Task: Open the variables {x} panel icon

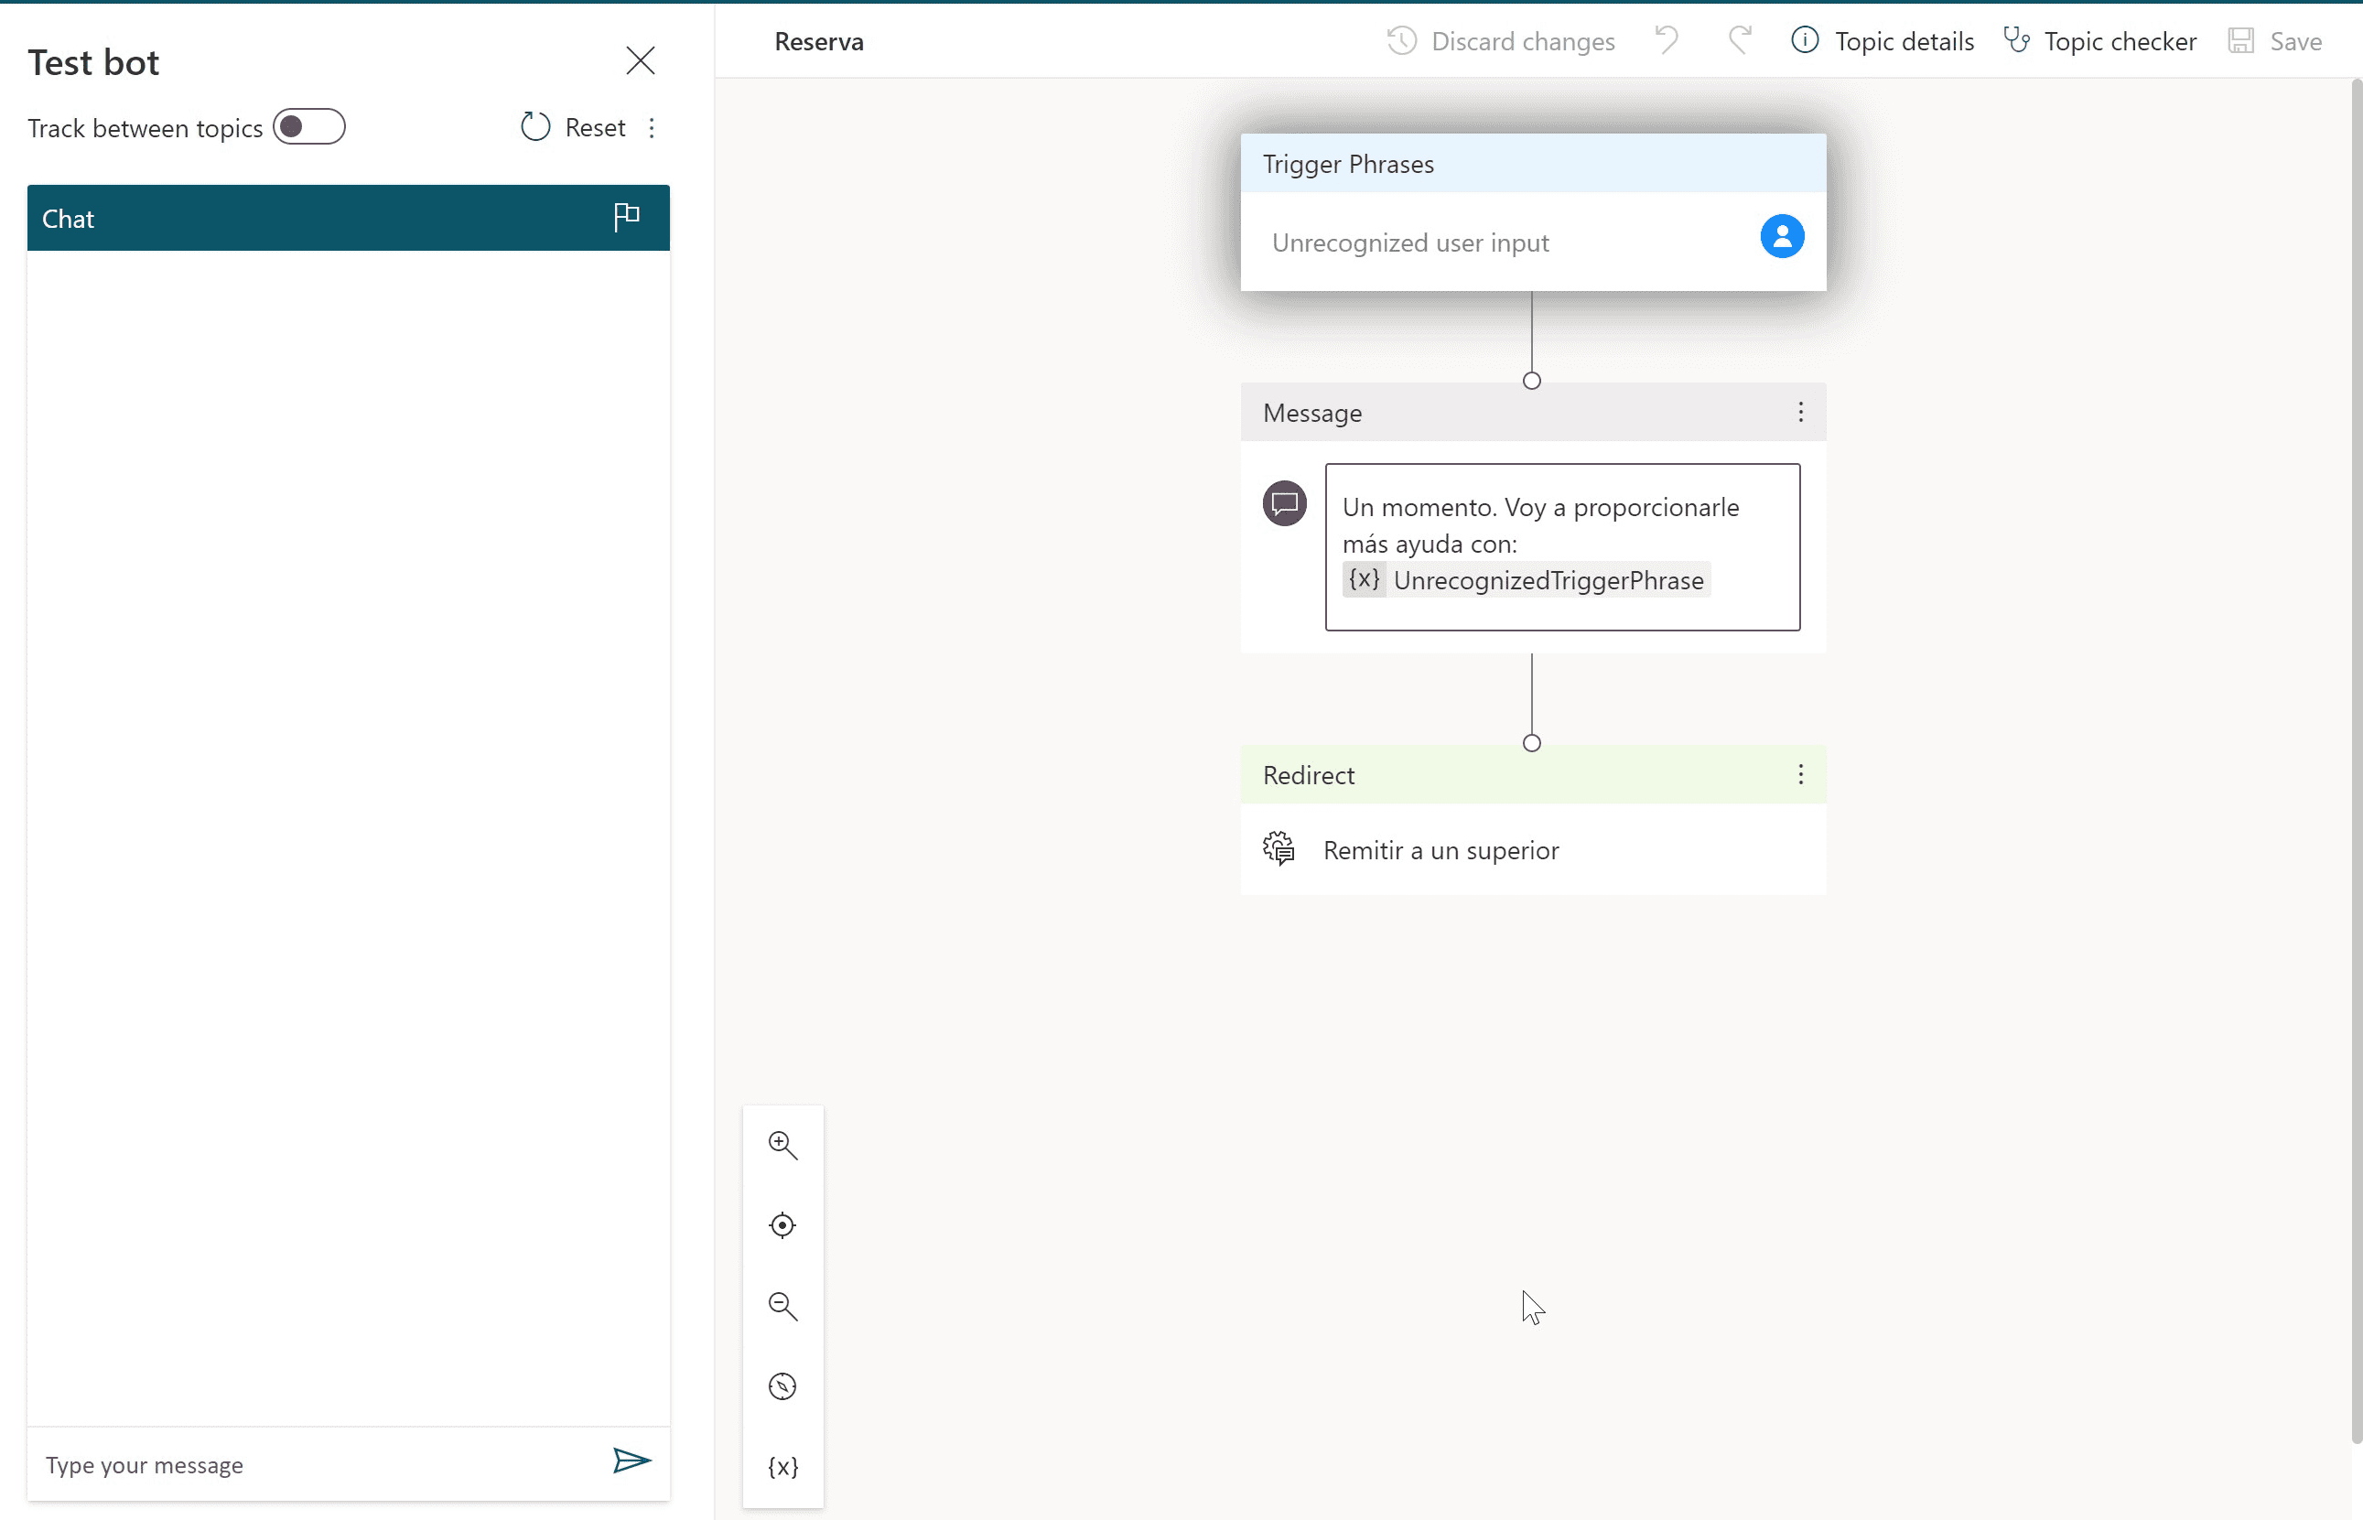Action: tap(782, 1468)
